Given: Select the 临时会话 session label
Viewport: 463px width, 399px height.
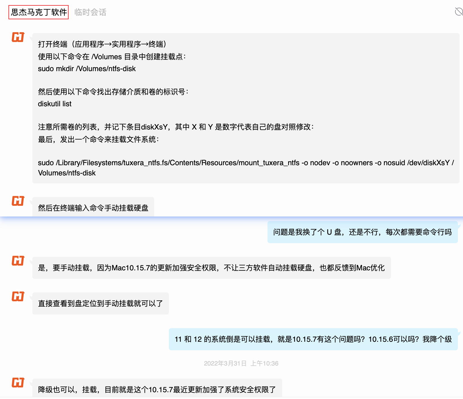Looking at the screenshot, I should [x=90, y=12].
